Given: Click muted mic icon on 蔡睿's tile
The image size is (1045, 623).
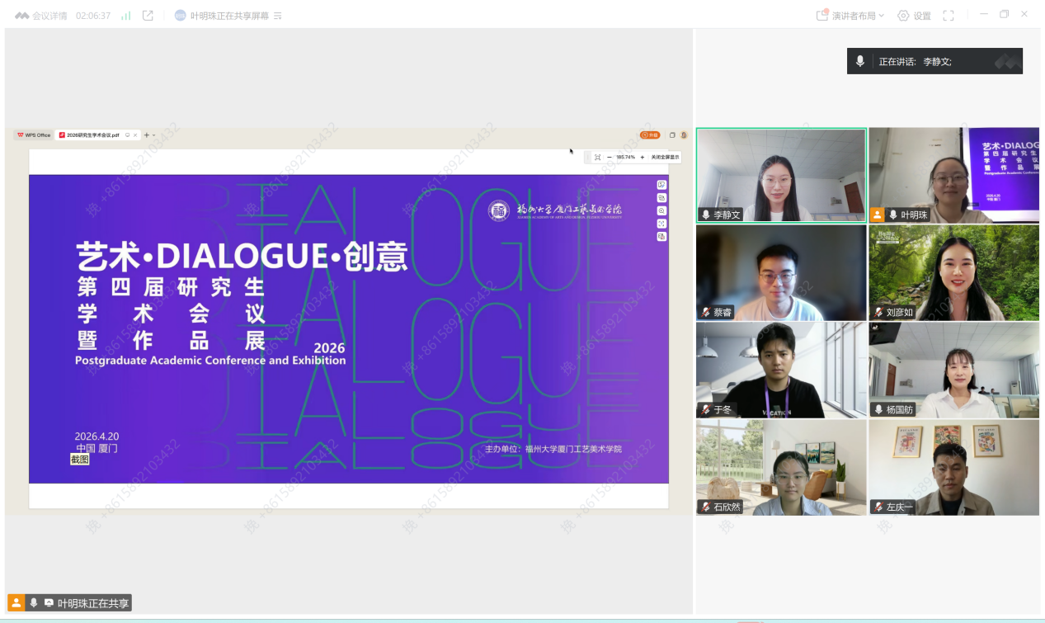Looking at the screenshot, I should [x=706, y=313].
